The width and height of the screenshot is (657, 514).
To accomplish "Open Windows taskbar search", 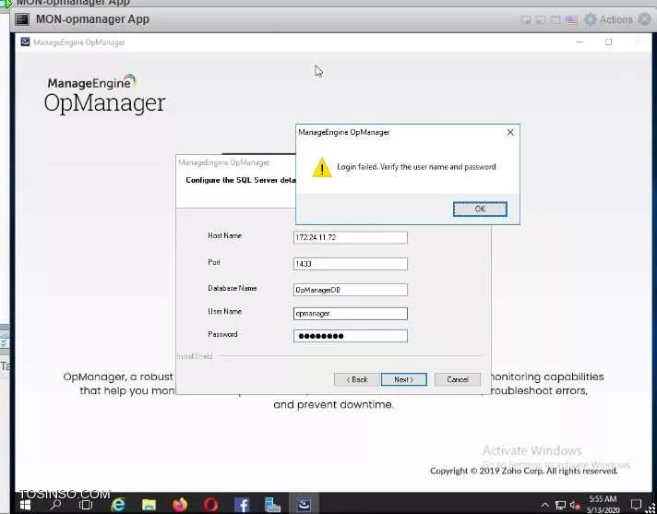I will 55,505.
